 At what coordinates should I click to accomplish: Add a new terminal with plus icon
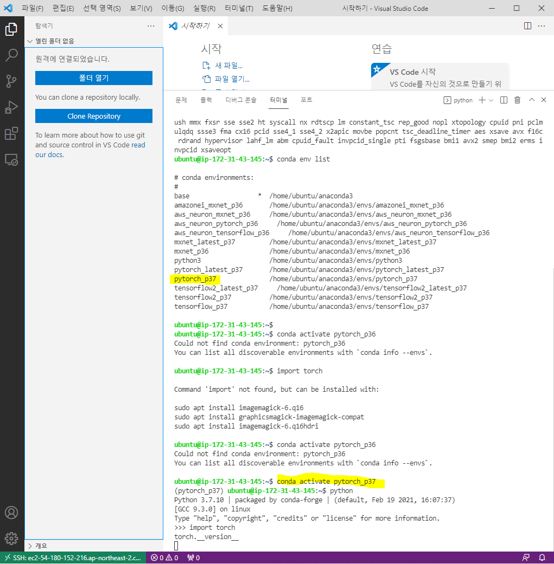(482, 100)
